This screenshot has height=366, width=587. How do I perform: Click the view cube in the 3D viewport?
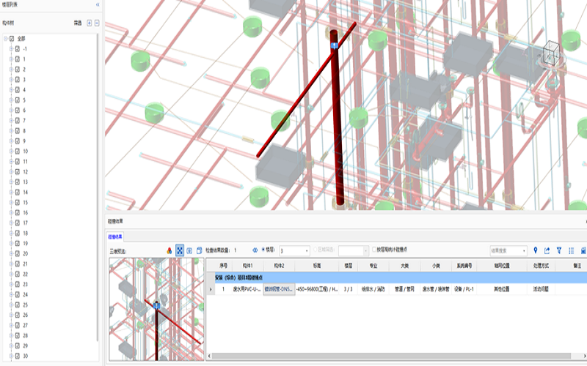click(x=551, y=52)
